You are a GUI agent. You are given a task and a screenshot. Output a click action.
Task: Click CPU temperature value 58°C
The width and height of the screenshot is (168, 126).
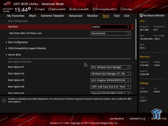click(x=156, y=30)
